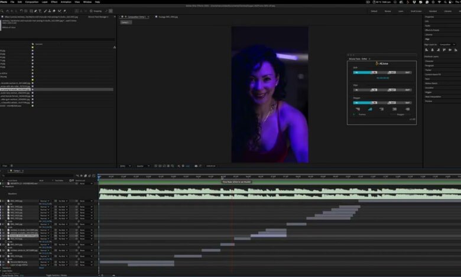
Task: Click the Stagger button in AEJuice panel
Action: click(x=401, y=114)
